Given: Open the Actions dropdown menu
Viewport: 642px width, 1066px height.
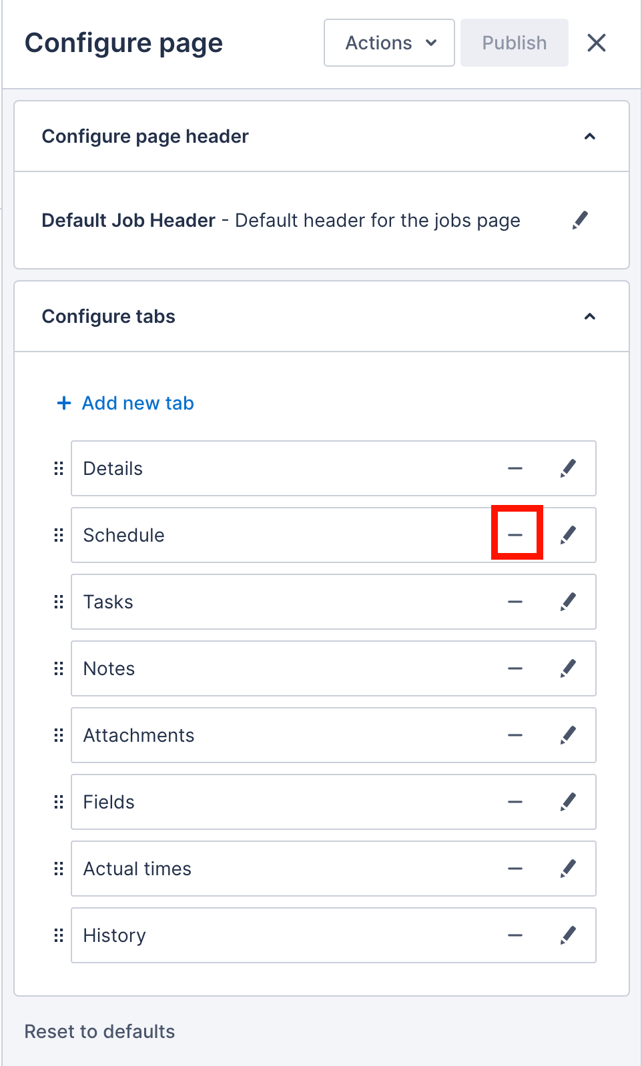Looking at the screenshot, I should click(x=388, y=43).
